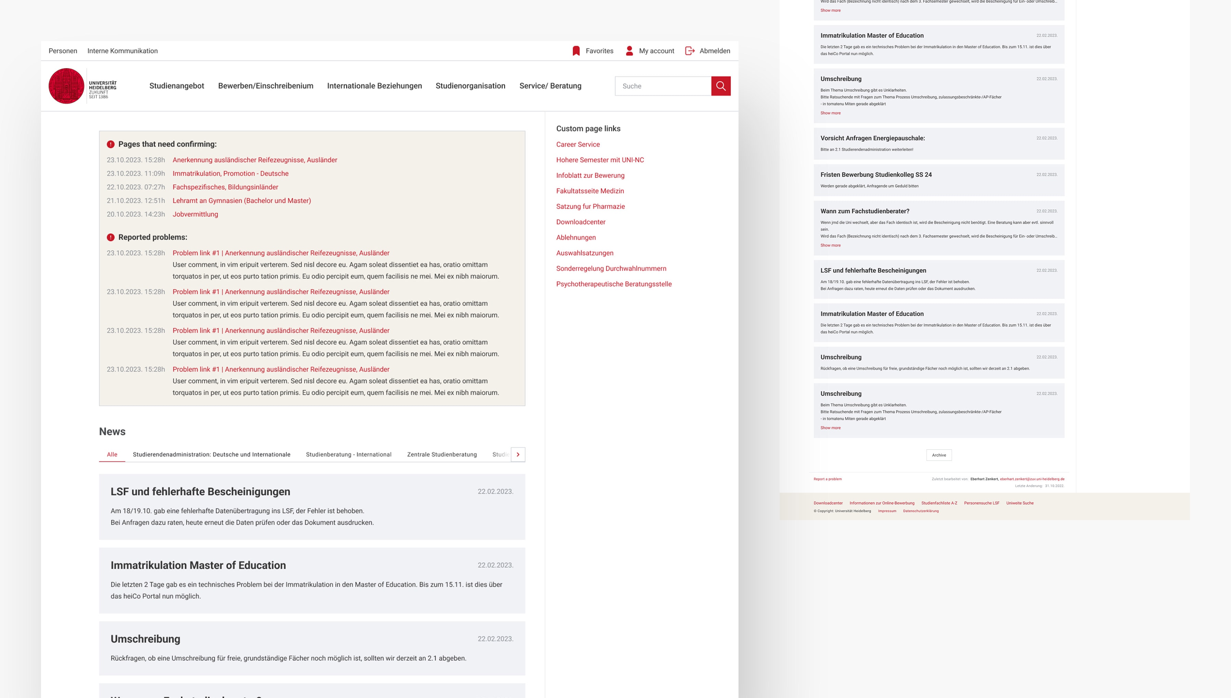The width and height of the screenshot is (1231, 698).
Task: Click the large 'Immatrikulation Master of Education' news heading
Action: (198, 566)
